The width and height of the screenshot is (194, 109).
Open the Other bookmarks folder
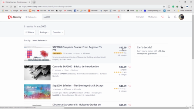click(x=185, y=11)
